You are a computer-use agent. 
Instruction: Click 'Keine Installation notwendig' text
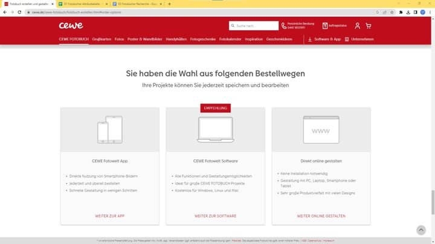pos(304,174)
